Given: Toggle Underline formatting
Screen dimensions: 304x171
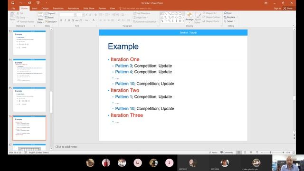Looking at the screenshot, I should 69,20.
